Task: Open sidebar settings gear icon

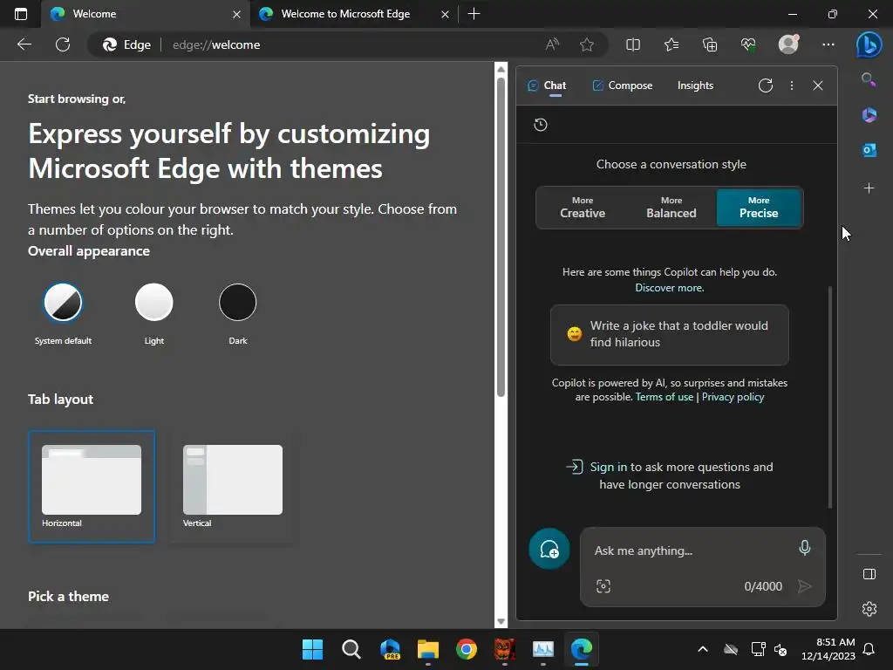Action: pos(869,609)
